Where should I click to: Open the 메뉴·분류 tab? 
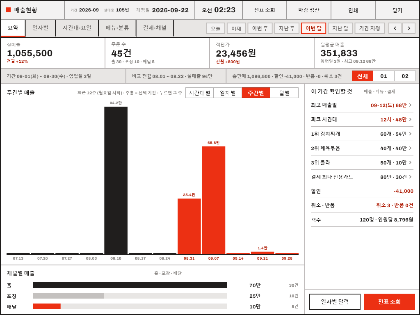[117, 28]
